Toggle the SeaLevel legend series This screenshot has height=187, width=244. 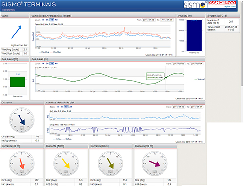(x=200, y=79)
